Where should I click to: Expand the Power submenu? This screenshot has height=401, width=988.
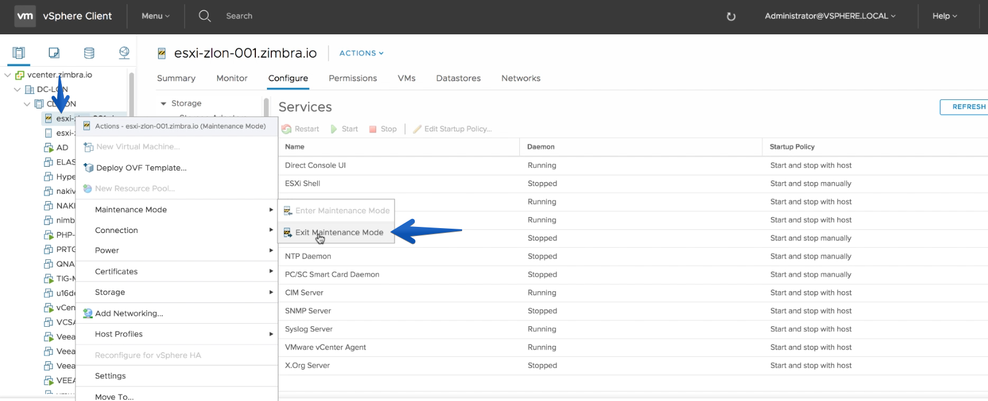point(177,251)
